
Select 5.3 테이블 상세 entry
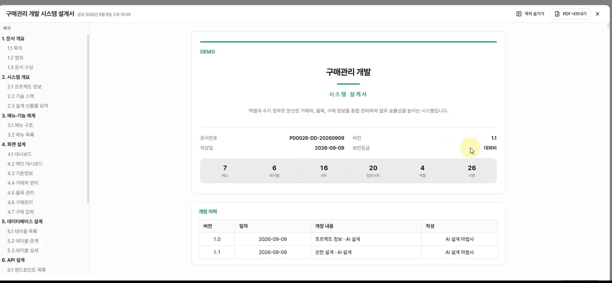click(x=23, y=251)
